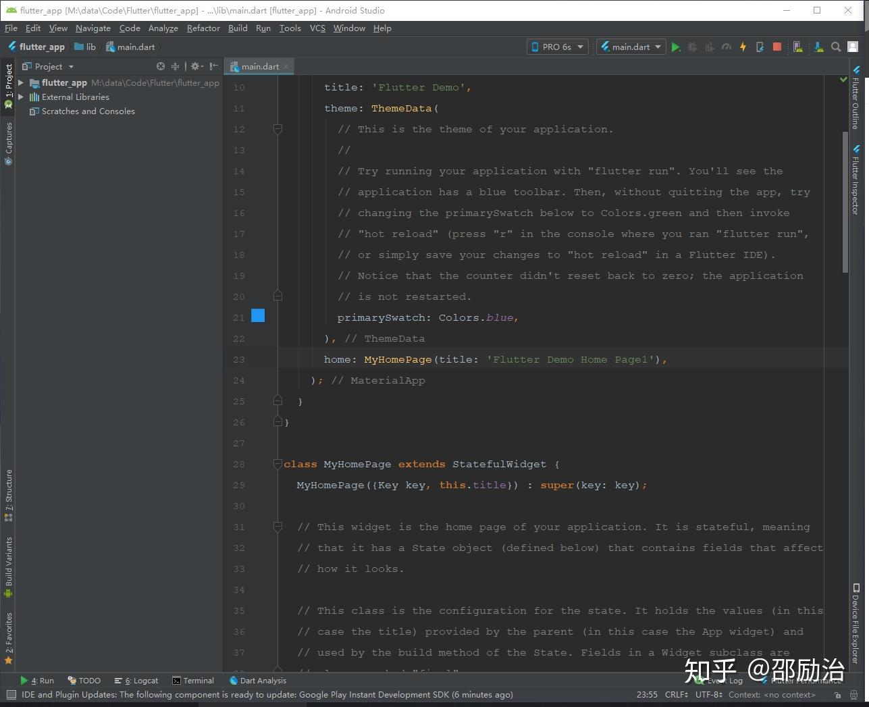The height and width of the screenshot is (707, 869).
Task: Hide the Project panel with collapse icon
Action: click(x=213, y=66)
